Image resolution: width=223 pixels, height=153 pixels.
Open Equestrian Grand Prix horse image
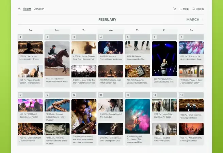[57, 59]
